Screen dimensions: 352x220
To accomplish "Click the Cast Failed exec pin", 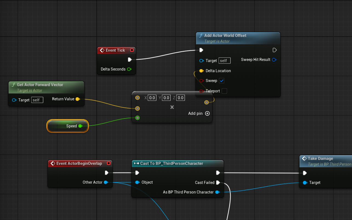I will 218,183.
